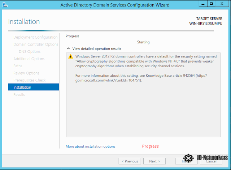
Task: Click the server name WIN-8R51LDSUMPU
Action: click(206, 24)
